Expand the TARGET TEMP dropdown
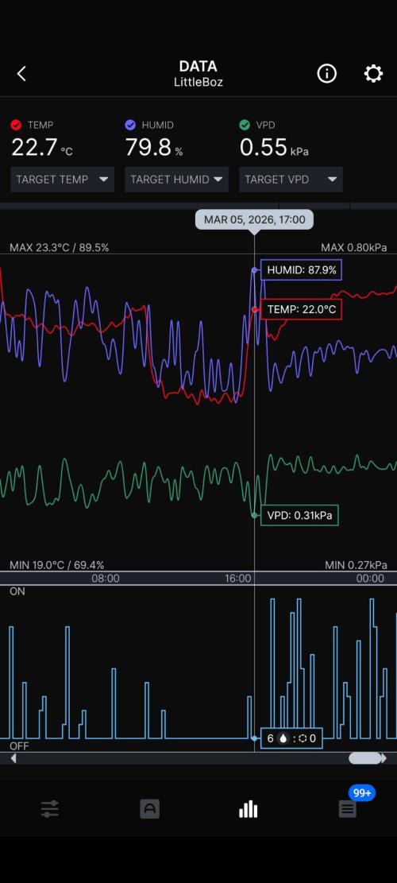Screen dimensions: 397x883 coord(63,179)
